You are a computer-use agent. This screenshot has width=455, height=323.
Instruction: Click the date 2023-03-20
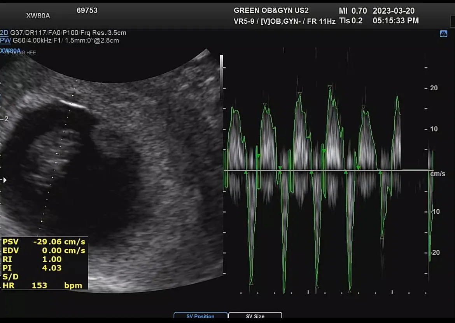[x=394, y=11]
